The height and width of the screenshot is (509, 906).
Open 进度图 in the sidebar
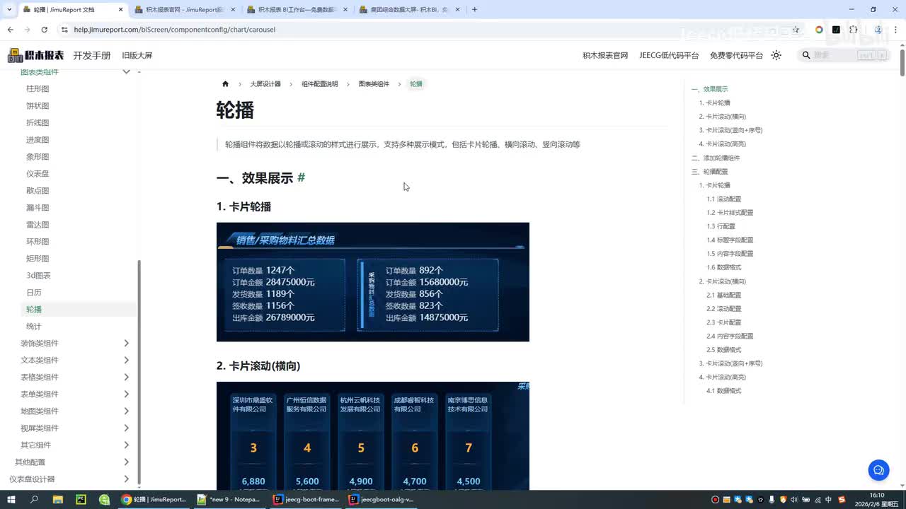coord(38,139)
